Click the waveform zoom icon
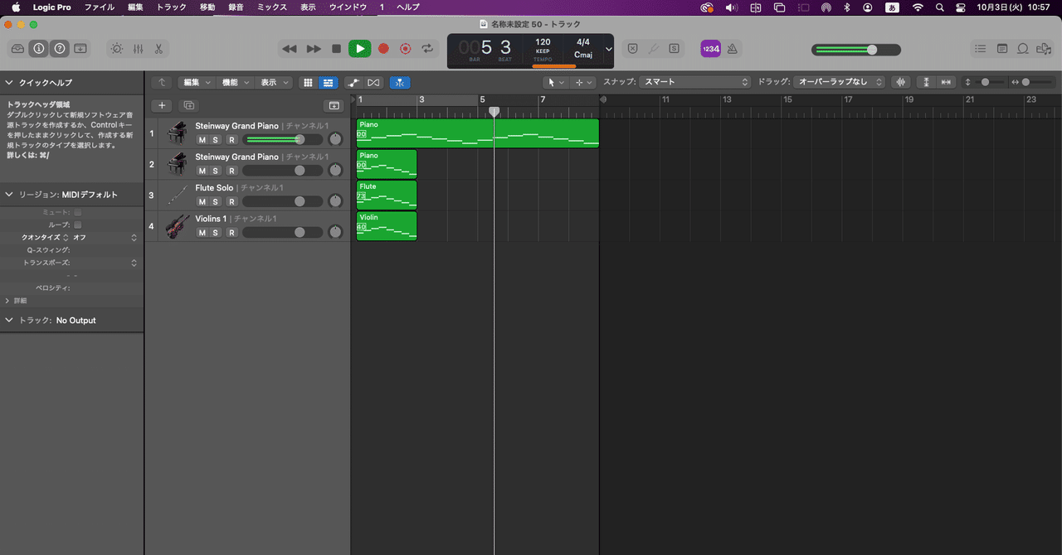Screen dimensions: 1062x555 tap(900, 82)
